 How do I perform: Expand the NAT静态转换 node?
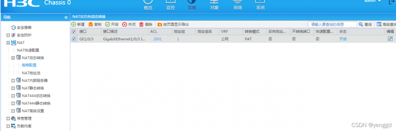[13, 88]
